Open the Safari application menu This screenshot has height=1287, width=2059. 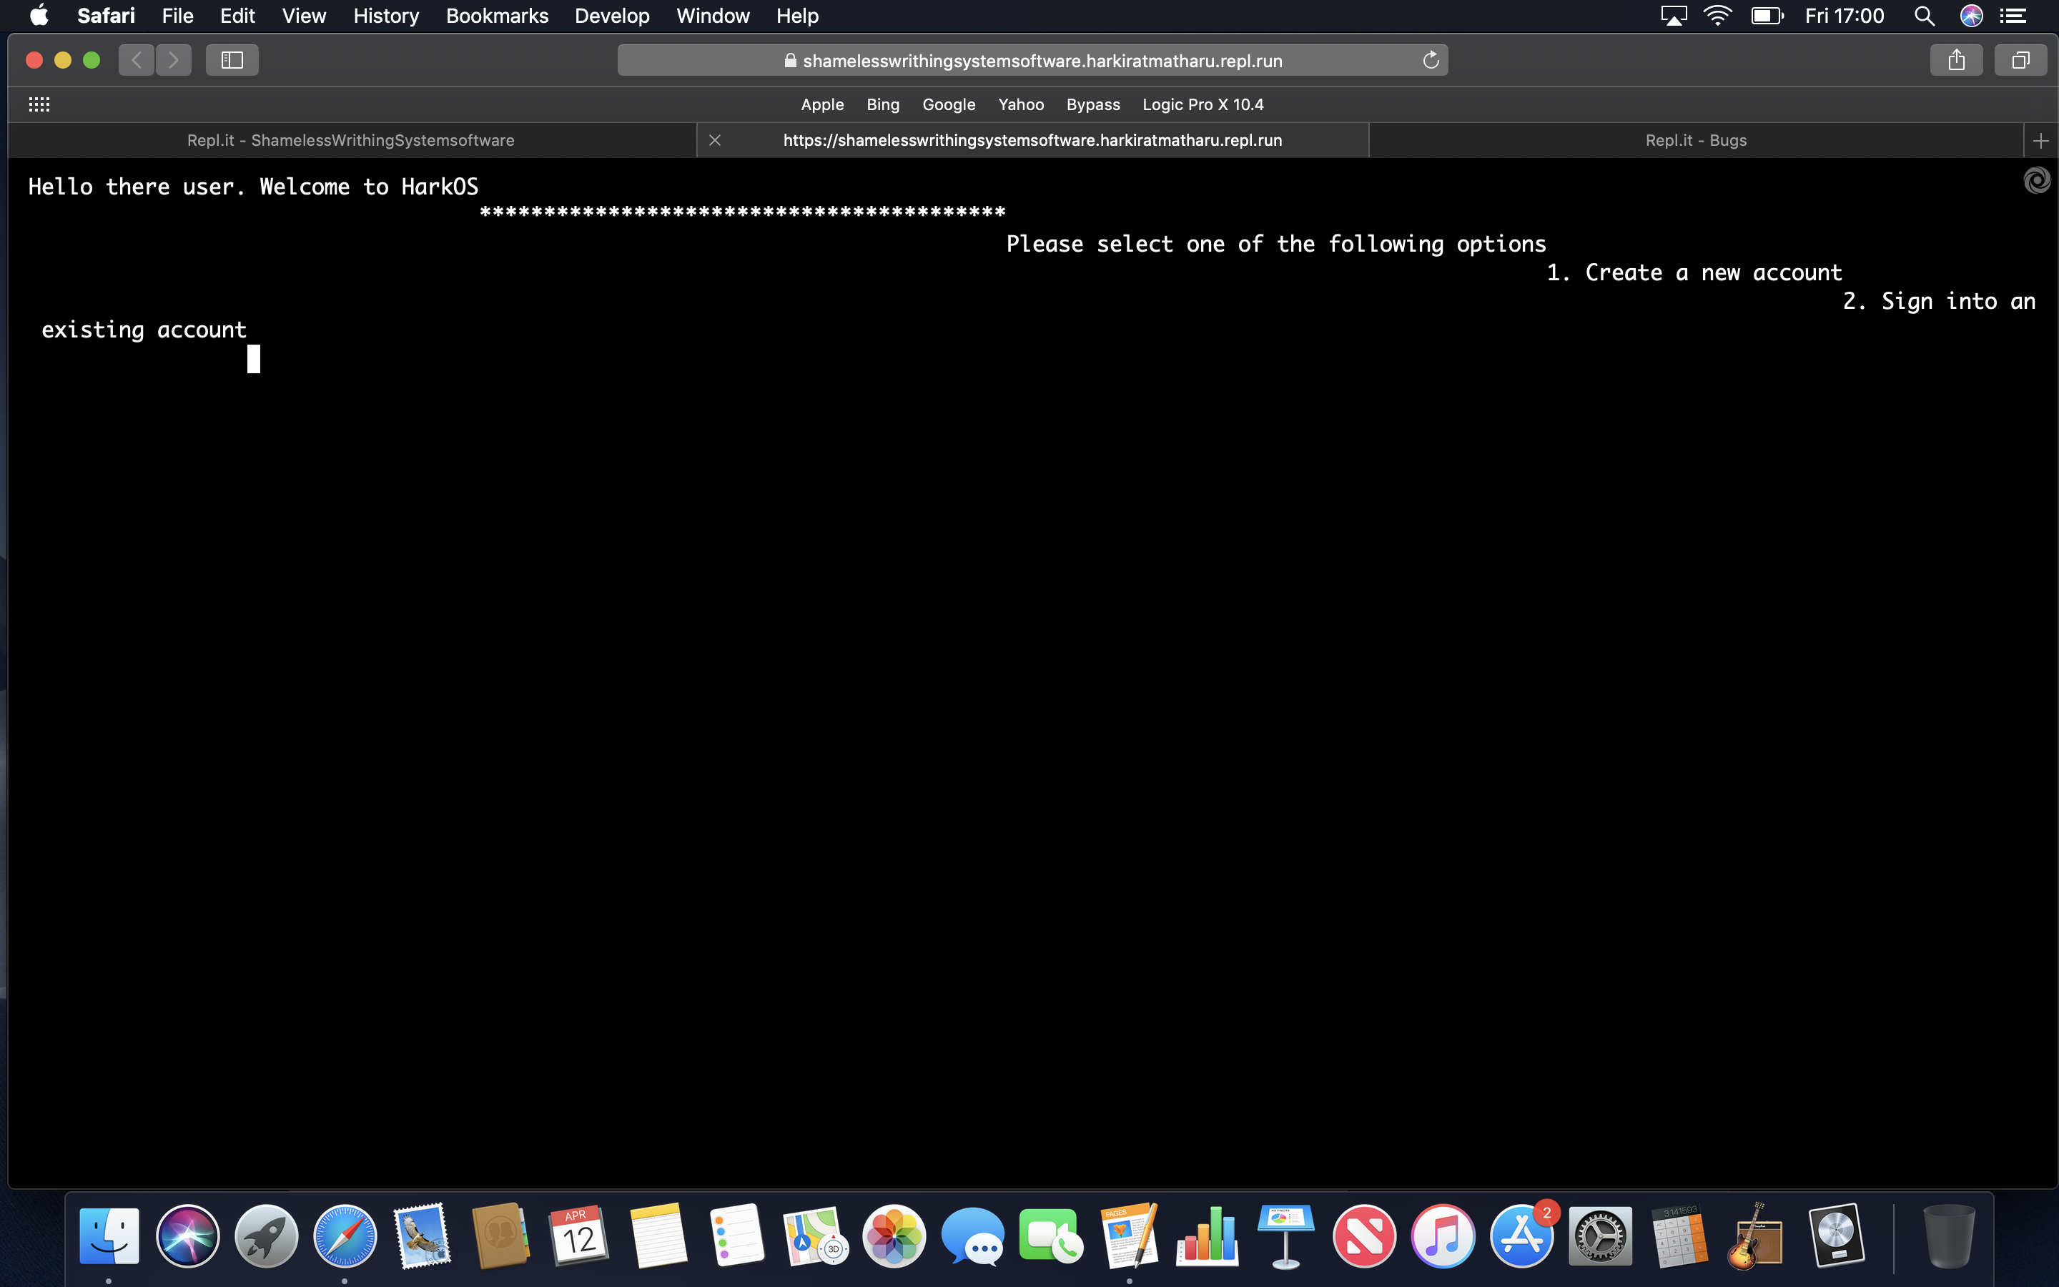(106, 15)
